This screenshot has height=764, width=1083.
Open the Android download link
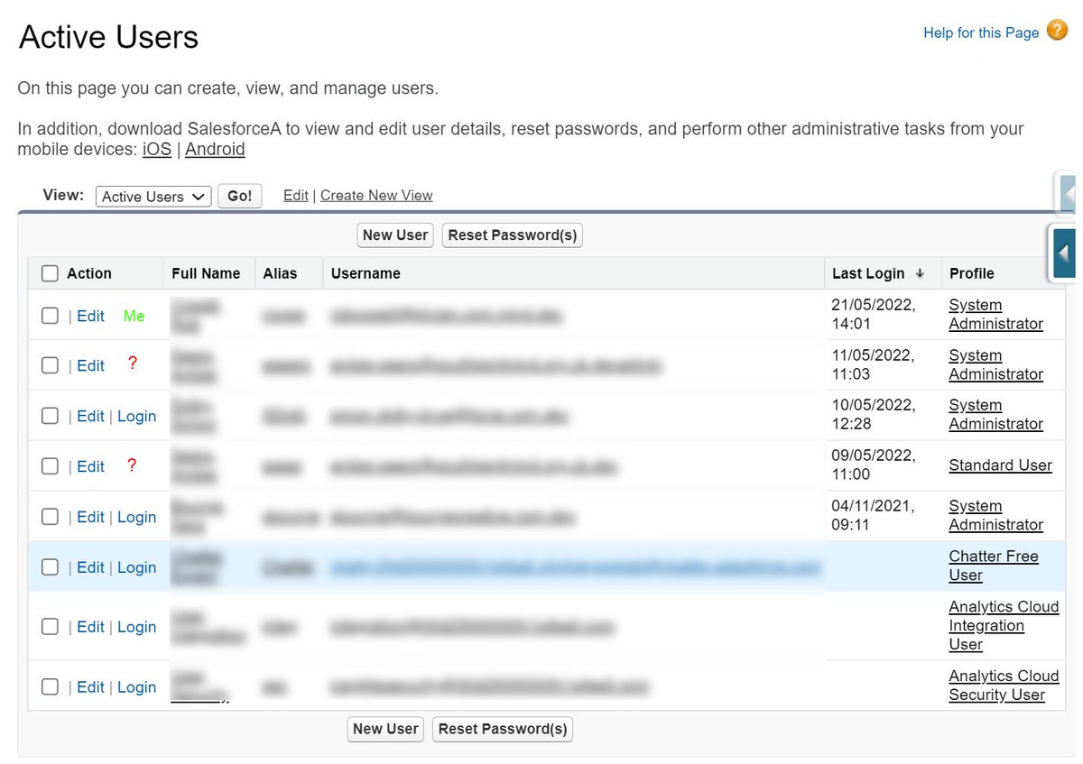215,149
